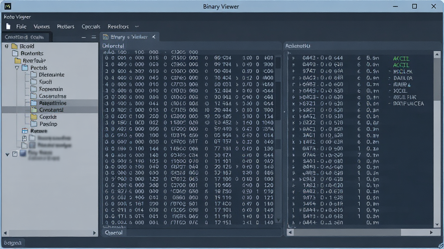This screenshot has height=249, width=444.
Task: Select the Ramare table item
Action: click(39, 131)
